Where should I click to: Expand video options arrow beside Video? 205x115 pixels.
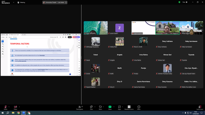click(19, 107)
